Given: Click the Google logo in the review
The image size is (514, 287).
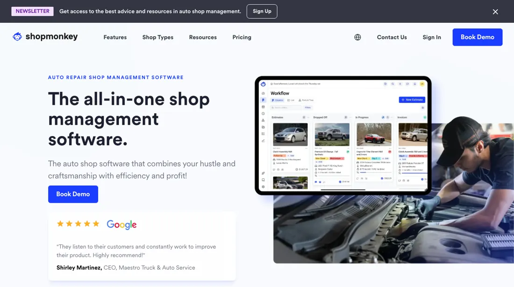Looking at the screenshot, I should [121, 225].
